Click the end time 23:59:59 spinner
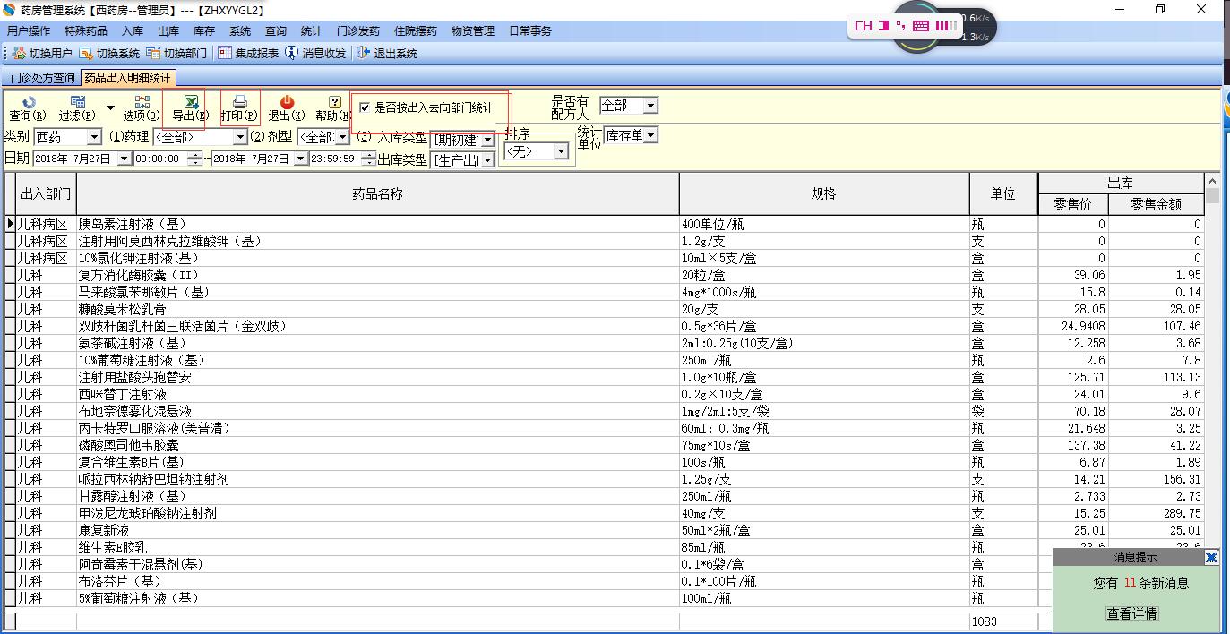 367,158
